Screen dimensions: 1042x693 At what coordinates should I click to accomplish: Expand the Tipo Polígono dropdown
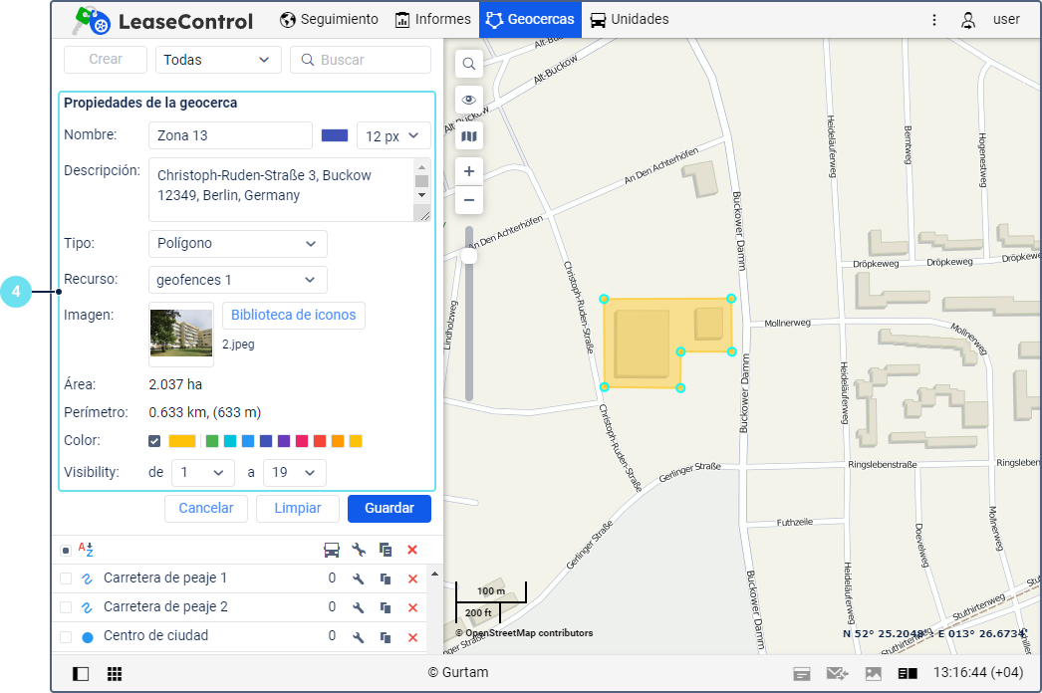click(x=237, y=243)
